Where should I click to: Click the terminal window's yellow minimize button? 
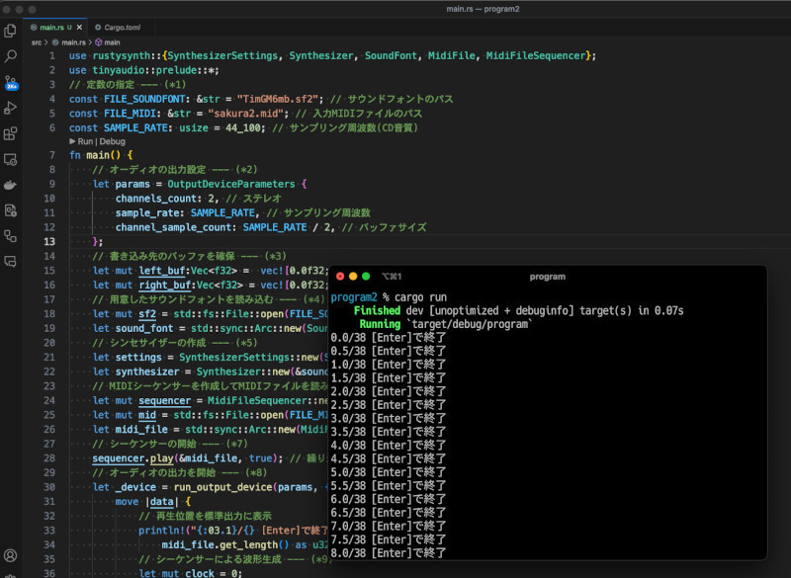(353, 277)
